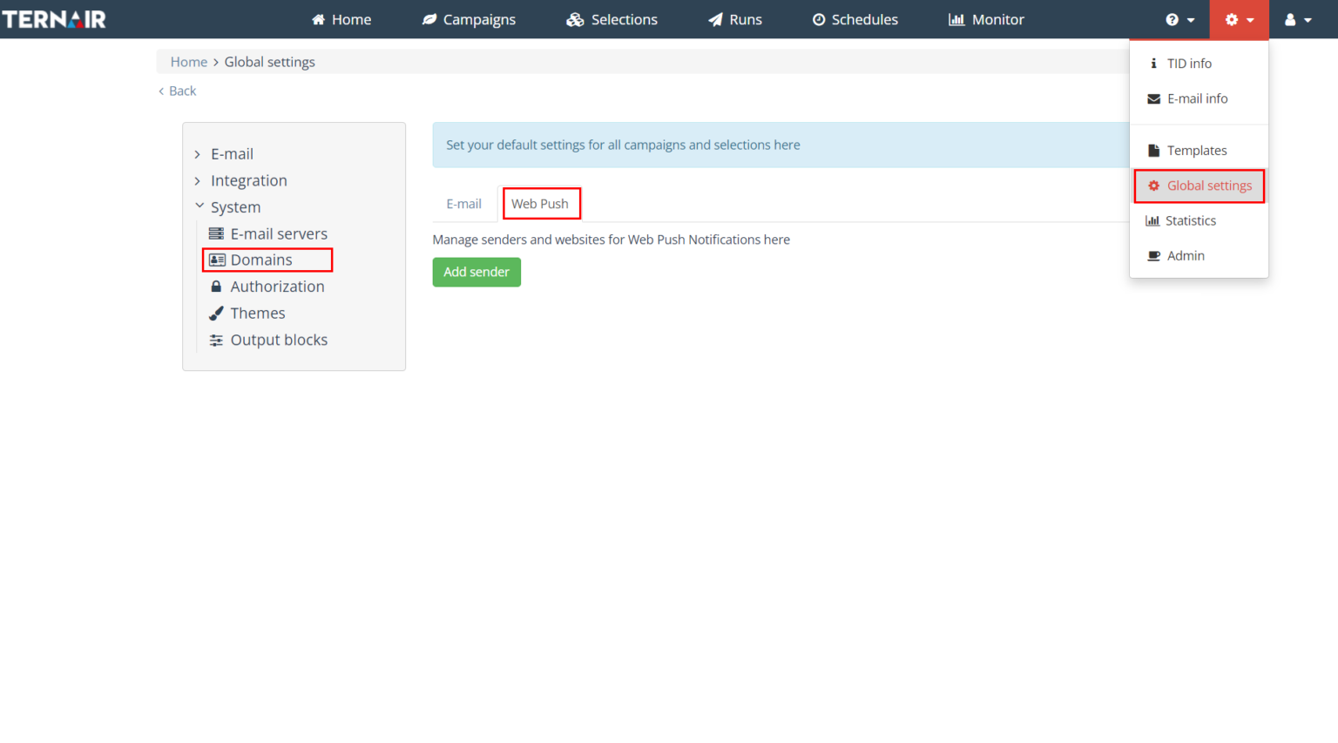Click the E-mail info envelope icon
This screenshot has width=1338, height=743.
(x=1154, y=99)
